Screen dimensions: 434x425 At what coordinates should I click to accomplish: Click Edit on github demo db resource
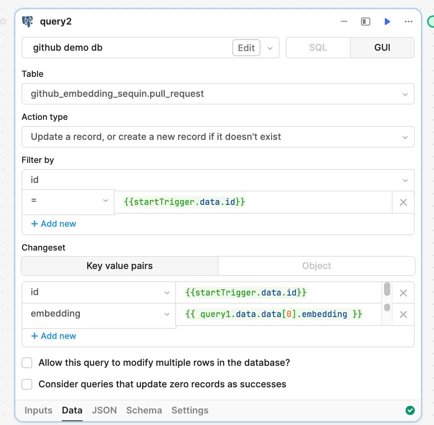pos(246,48)
